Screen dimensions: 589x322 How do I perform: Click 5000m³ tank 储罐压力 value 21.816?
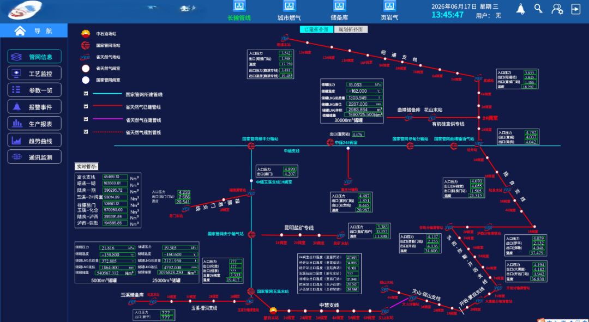point(117,248)
